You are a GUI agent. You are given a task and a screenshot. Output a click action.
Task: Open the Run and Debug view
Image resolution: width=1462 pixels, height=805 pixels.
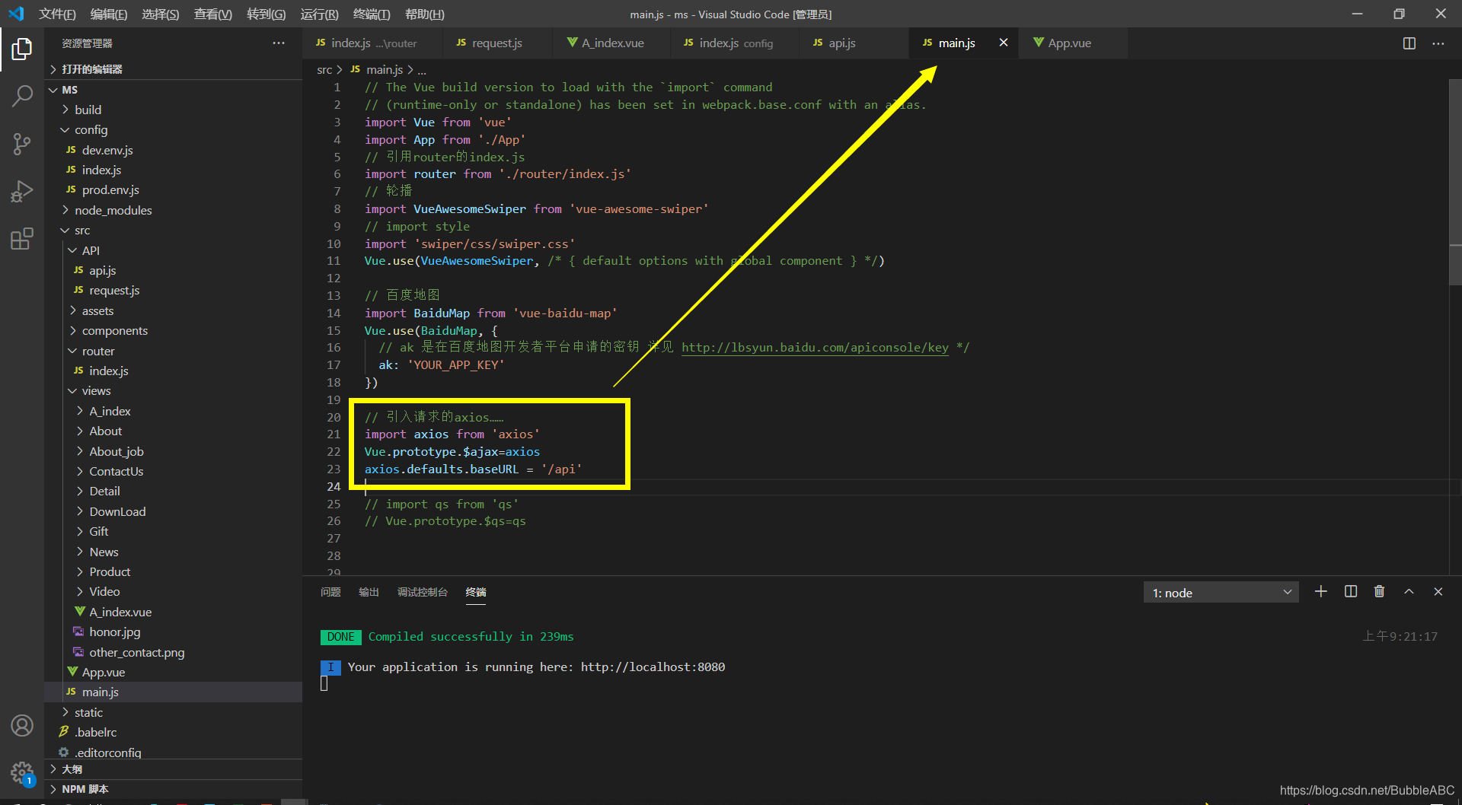[x=22, y=191]
